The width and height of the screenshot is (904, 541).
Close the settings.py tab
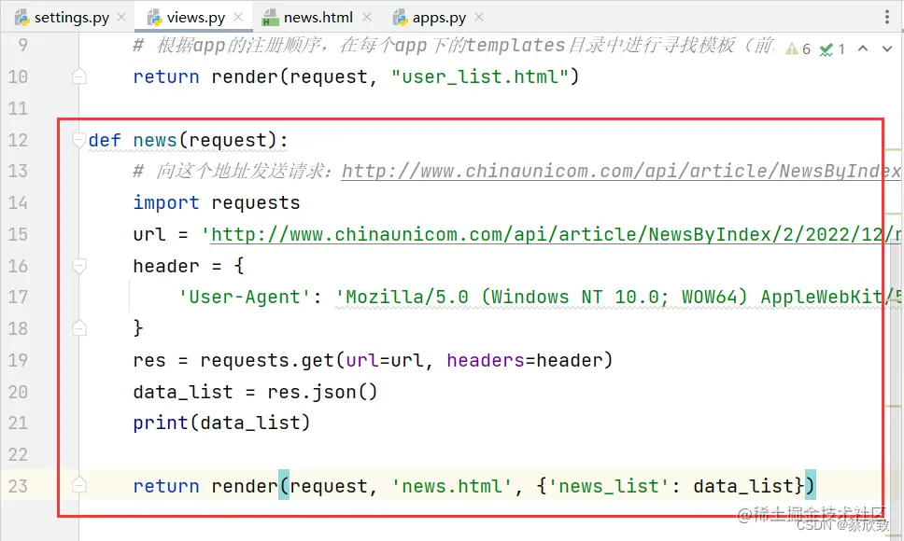coord(121,18)
